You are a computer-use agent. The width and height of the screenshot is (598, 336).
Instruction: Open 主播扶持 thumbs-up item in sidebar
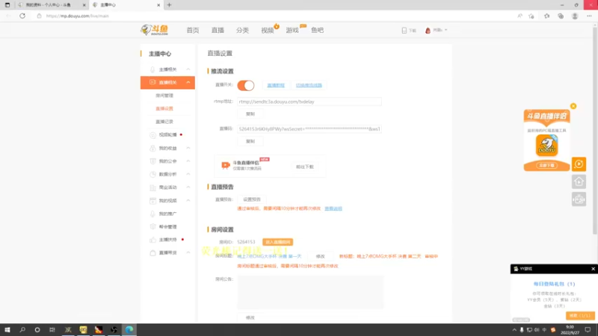[167, 240]
